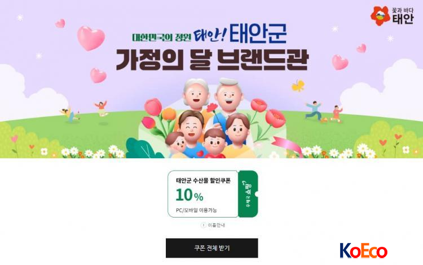Click the red flower Taean logo emblem
This screenshot has width=423, height=265.
[x=380, y=16]
